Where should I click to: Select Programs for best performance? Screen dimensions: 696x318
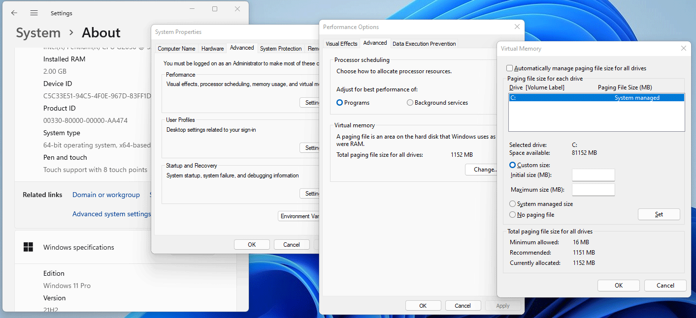(339, 103)
